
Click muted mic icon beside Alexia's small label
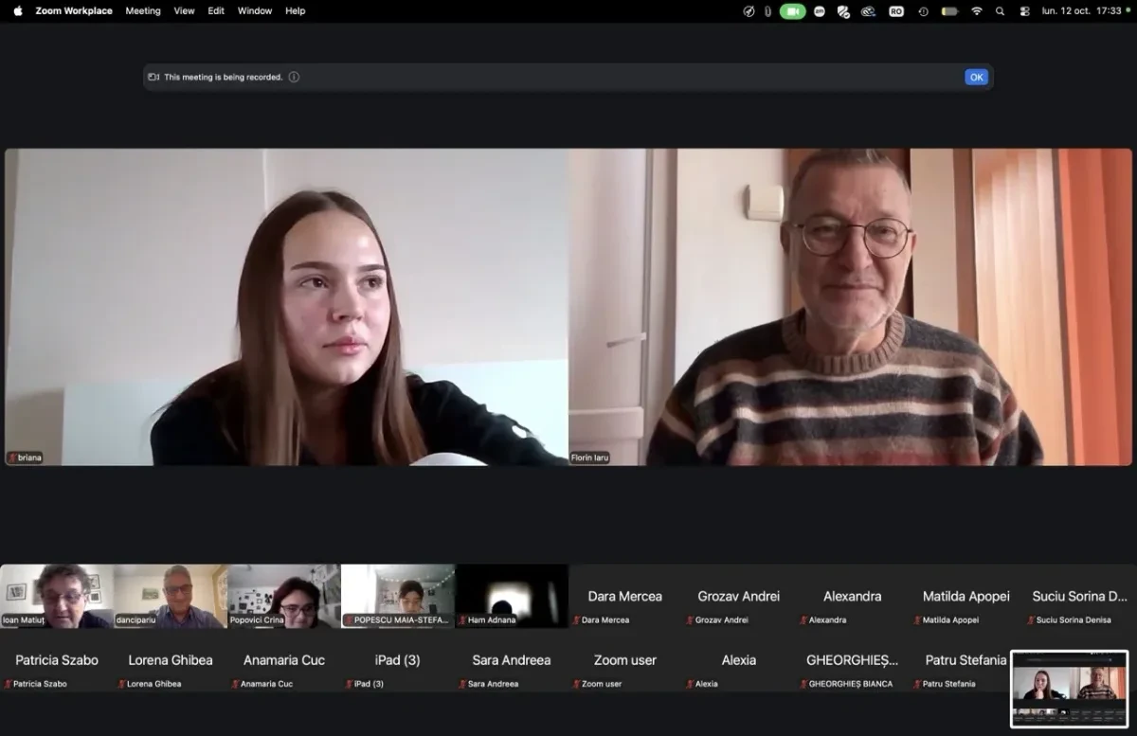pyautogui.click(x=690, y=684)
